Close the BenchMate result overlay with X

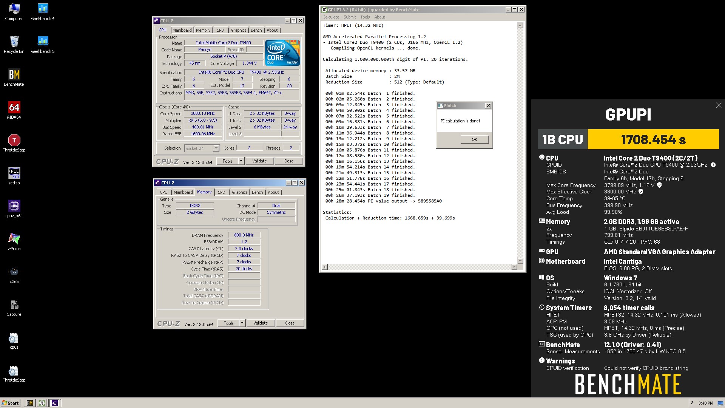(x=719, y=105)
